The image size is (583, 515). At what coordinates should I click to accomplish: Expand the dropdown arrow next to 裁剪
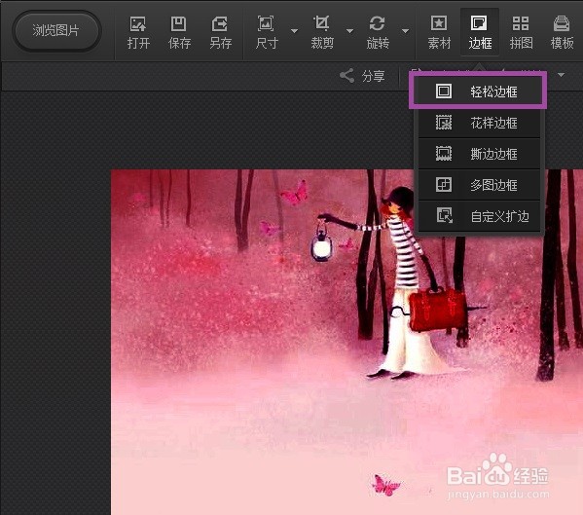(x=349, y=31)
